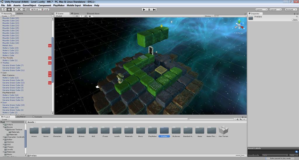Open the Shaded draw mode dropdown
299x160 pixels.
click(65, 16)
